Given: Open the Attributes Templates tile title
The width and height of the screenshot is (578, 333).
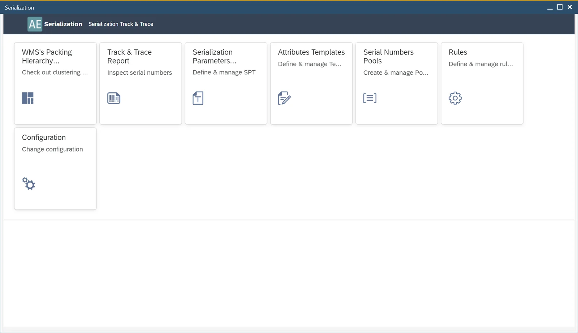Looking at the screenshot, I should point(311,52).
